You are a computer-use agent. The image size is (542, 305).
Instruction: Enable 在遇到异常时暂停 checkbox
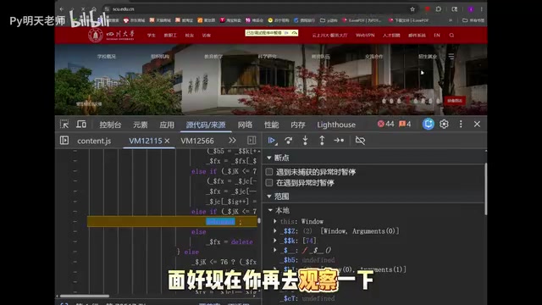click(269, 183)
